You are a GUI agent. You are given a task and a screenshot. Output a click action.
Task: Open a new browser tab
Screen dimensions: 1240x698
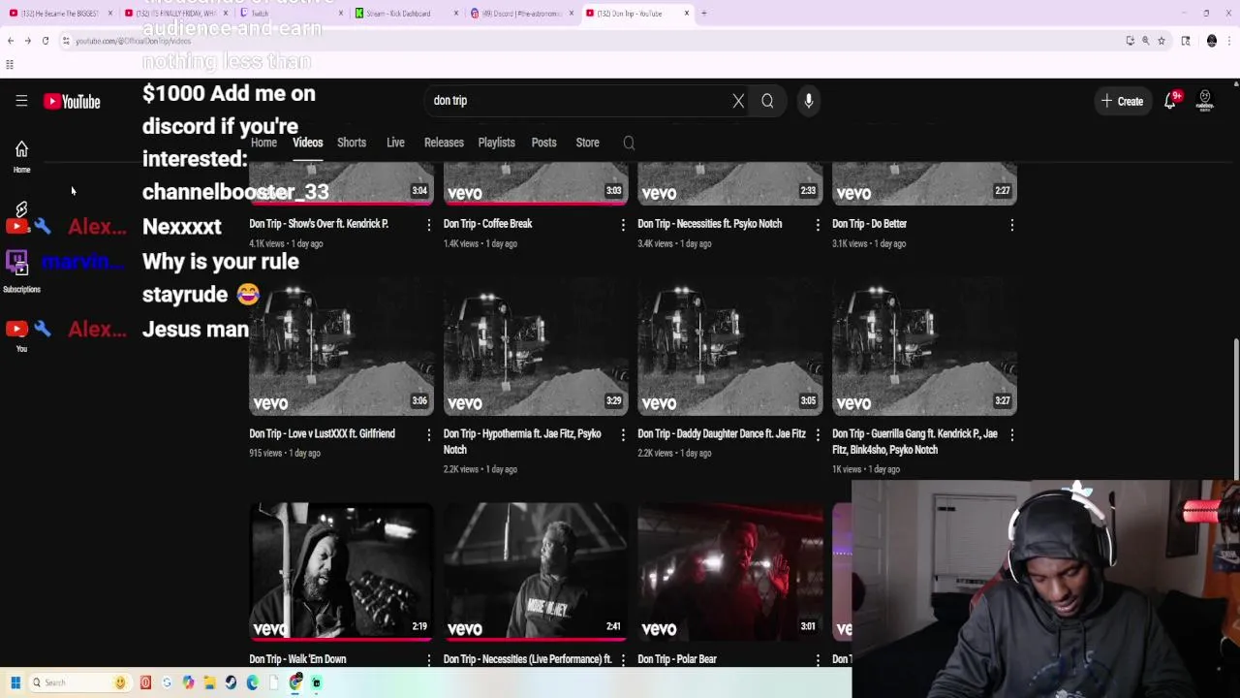point(704,14)
